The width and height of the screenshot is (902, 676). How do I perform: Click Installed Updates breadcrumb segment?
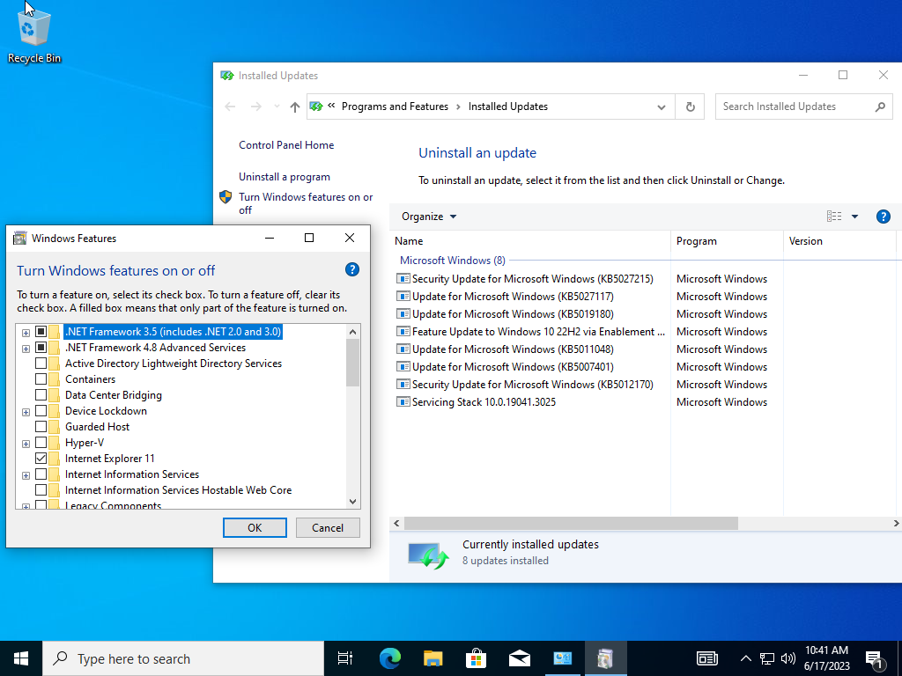508,107
